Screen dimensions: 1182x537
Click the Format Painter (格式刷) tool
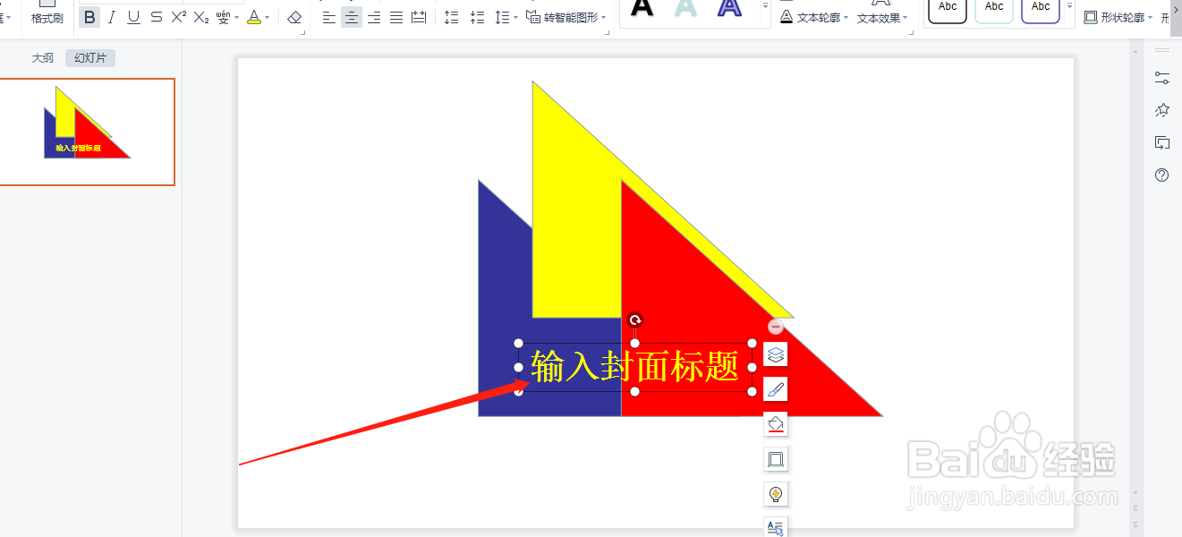[47, 13]
